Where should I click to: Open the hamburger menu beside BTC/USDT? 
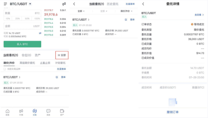5,4
